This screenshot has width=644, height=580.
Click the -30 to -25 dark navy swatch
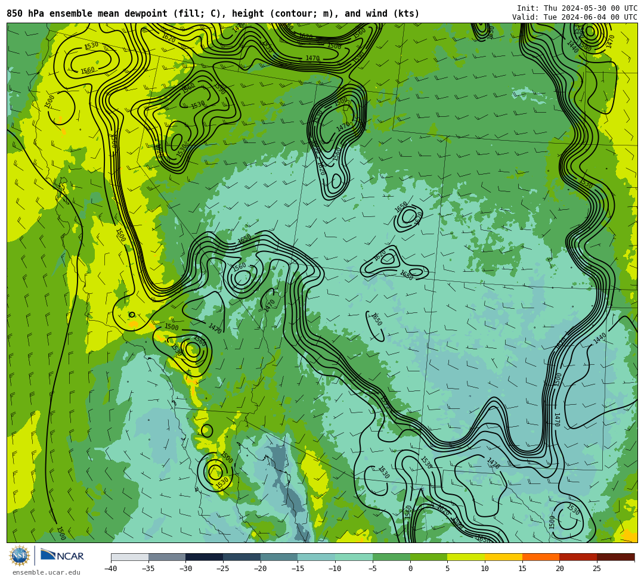click(205, 557)
